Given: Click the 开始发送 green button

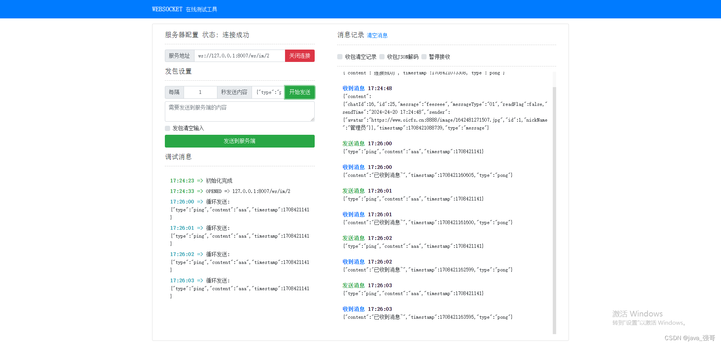Looking at the screenshot, I should tap(300, 92).
